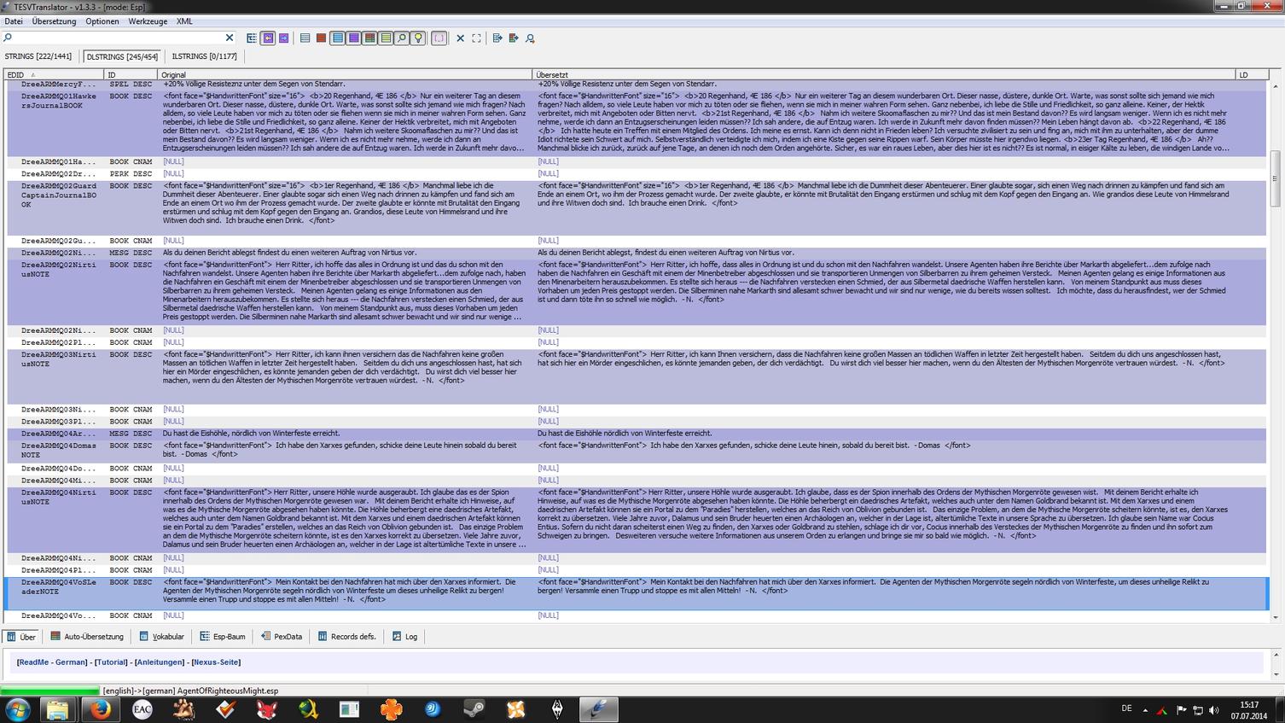Open the Werkzeuge menu
1285x723 pixels.
pyautogui.click(x=148, y=21)
